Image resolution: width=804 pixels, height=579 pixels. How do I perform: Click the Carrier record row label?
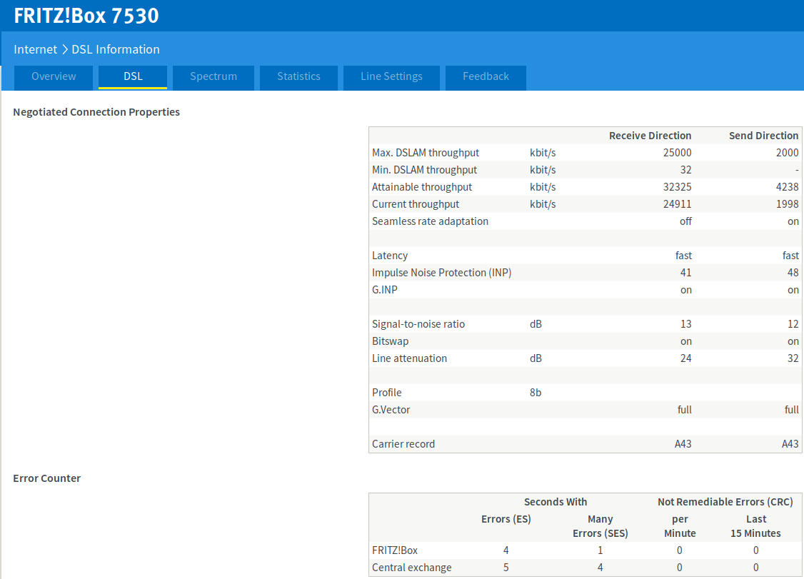(403, 444)
